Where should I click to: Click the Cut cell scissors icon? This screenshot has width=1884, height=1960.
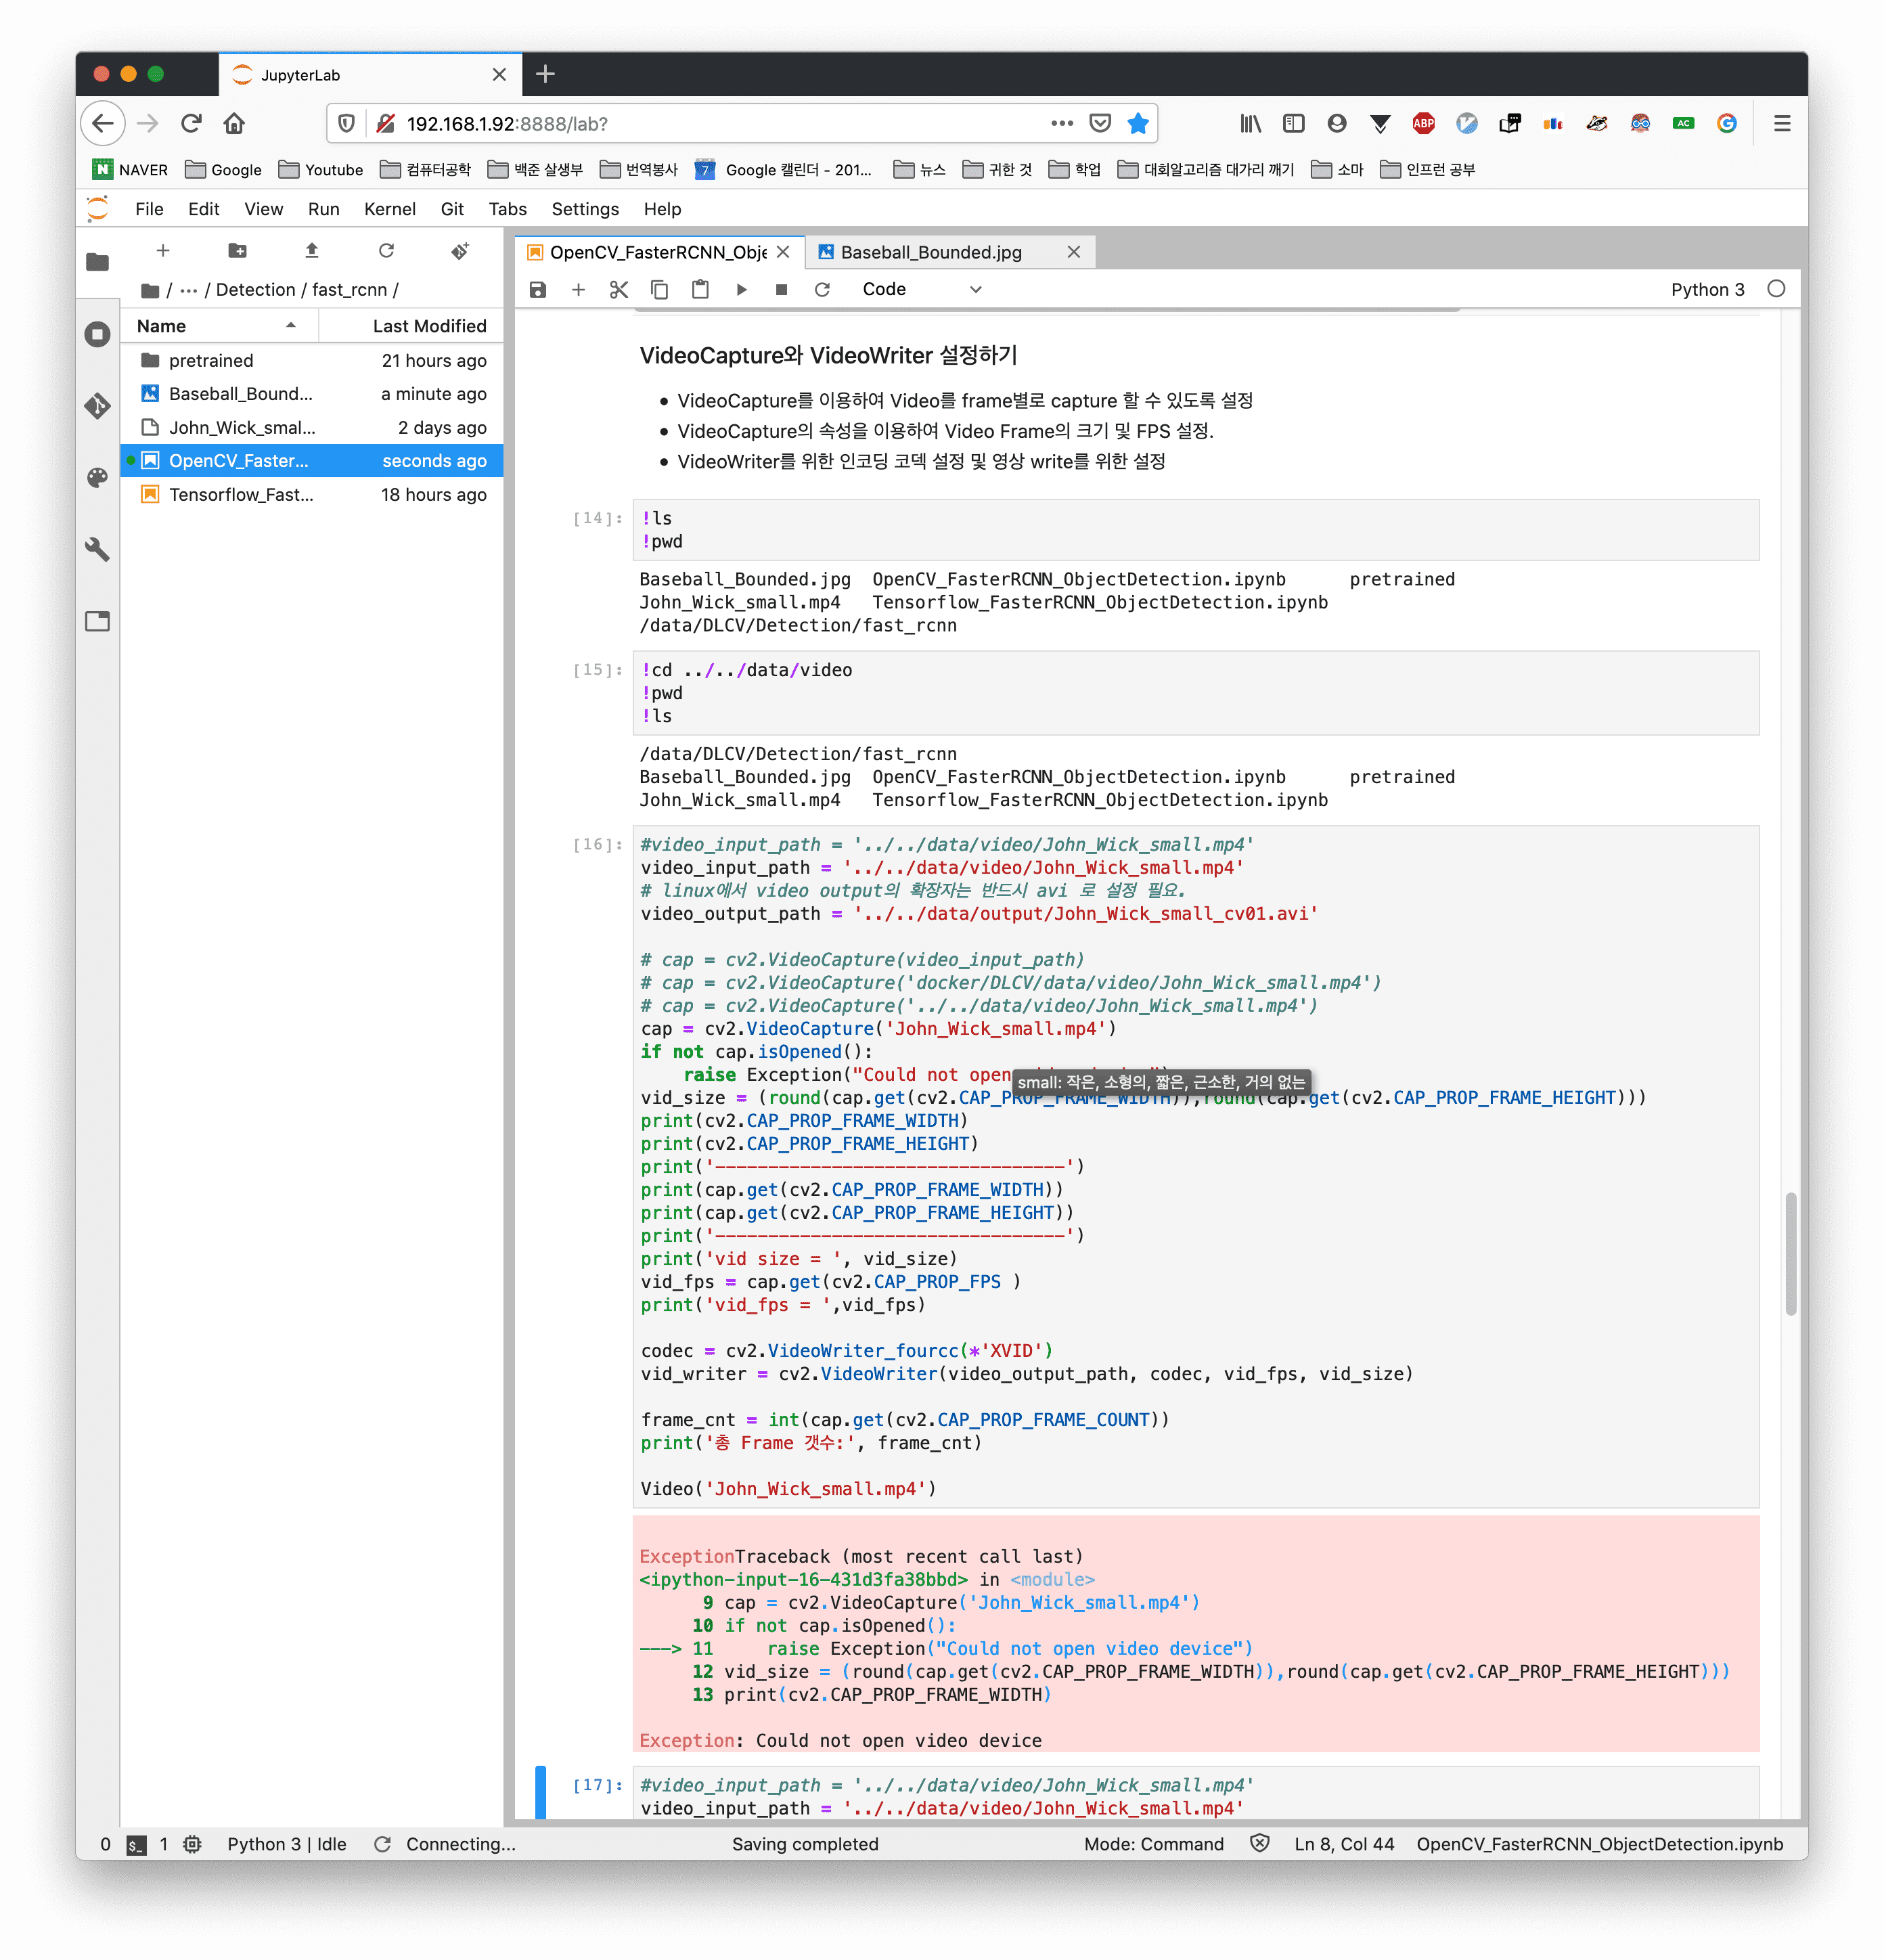click(619, 290)
